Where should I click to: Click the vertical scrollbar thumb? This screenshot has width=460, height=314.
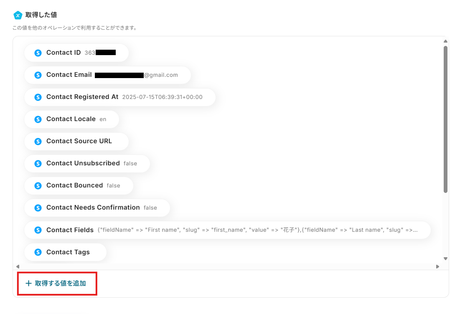click(446, 119)
